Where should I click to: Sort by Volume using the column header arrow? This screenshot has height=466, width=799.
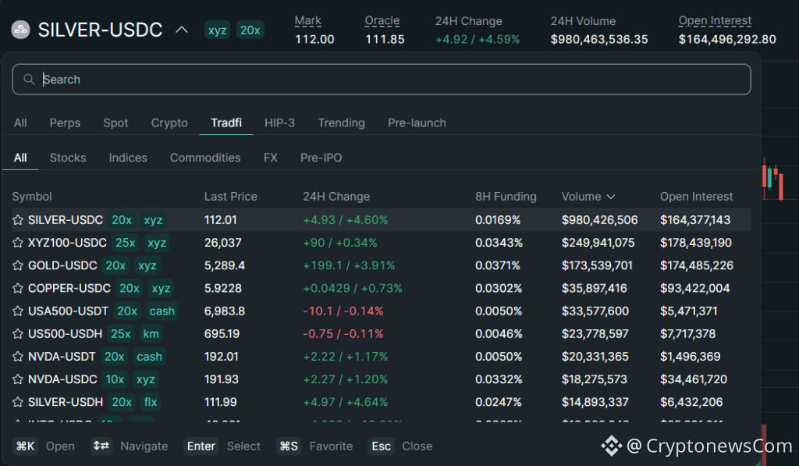pos(611,197)
